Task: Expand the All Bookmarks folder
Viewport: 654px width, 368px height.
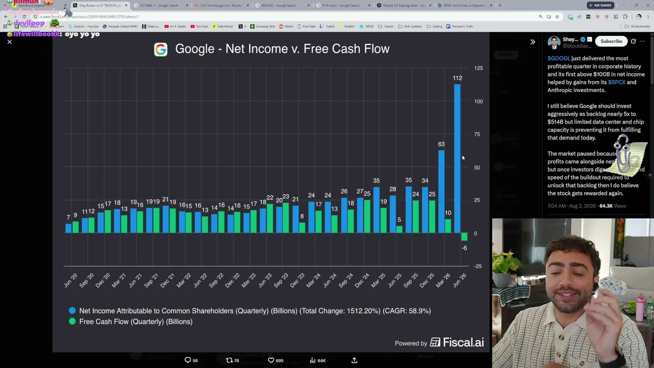Action: tap(638, 27)
